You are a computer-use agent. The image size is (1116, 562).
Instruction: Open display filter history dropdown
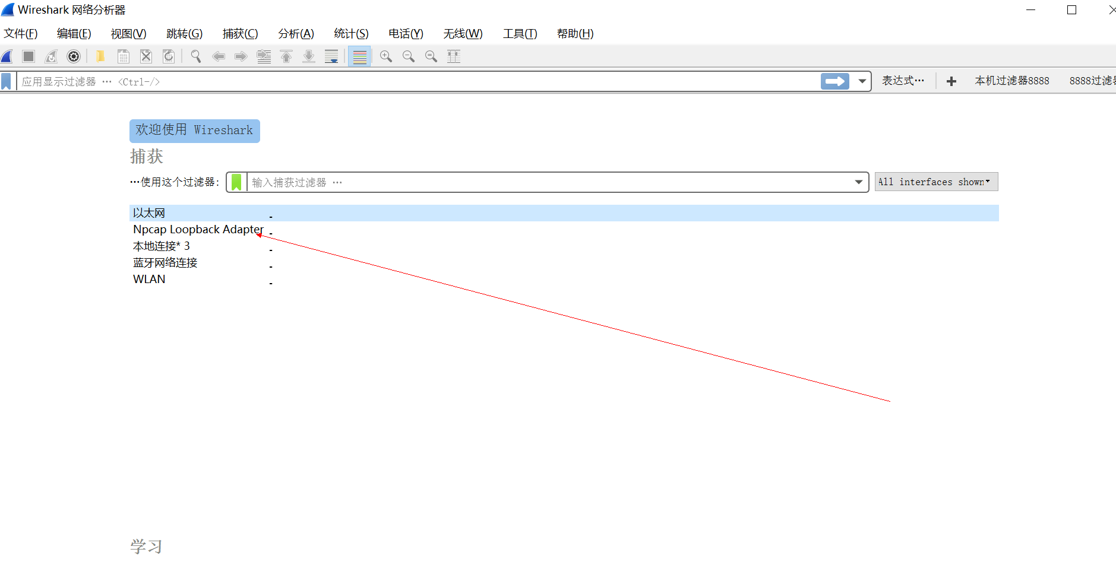tap(862, 81)
